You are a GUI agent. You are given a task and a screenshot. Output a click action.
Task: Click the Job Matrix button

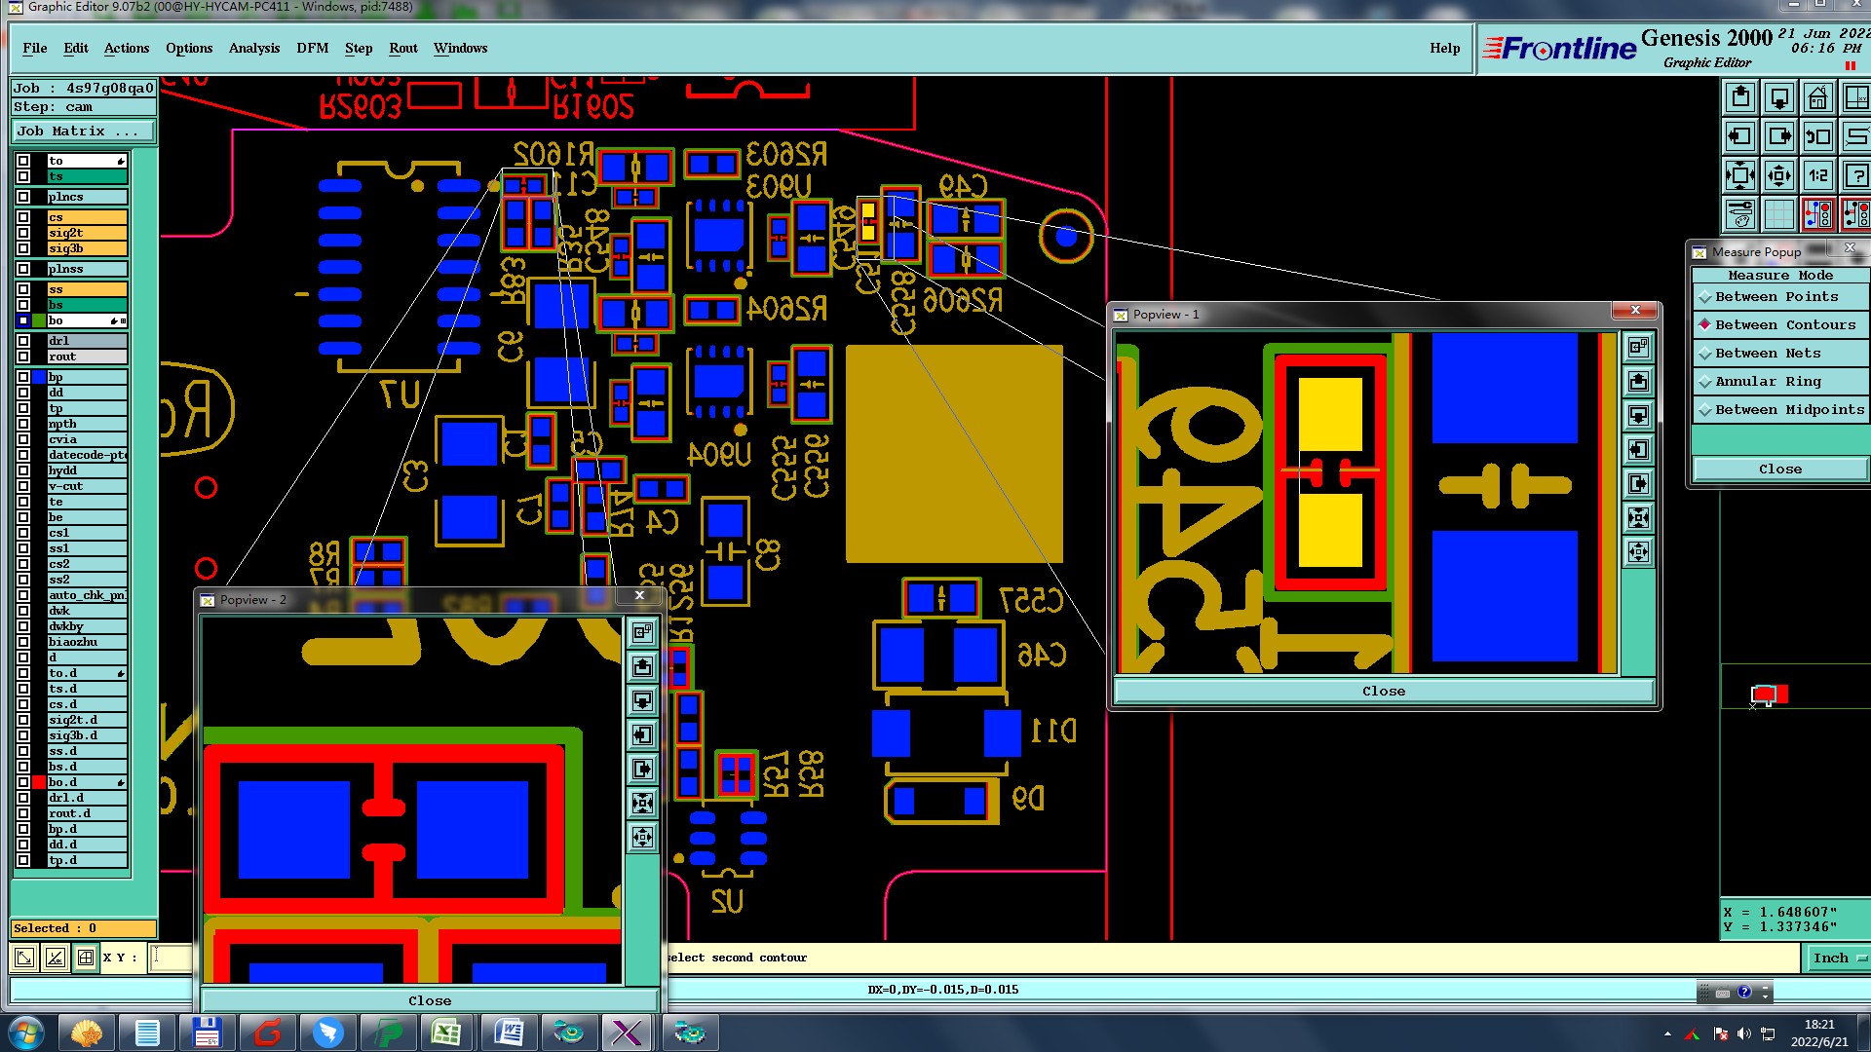click(83, 131)
